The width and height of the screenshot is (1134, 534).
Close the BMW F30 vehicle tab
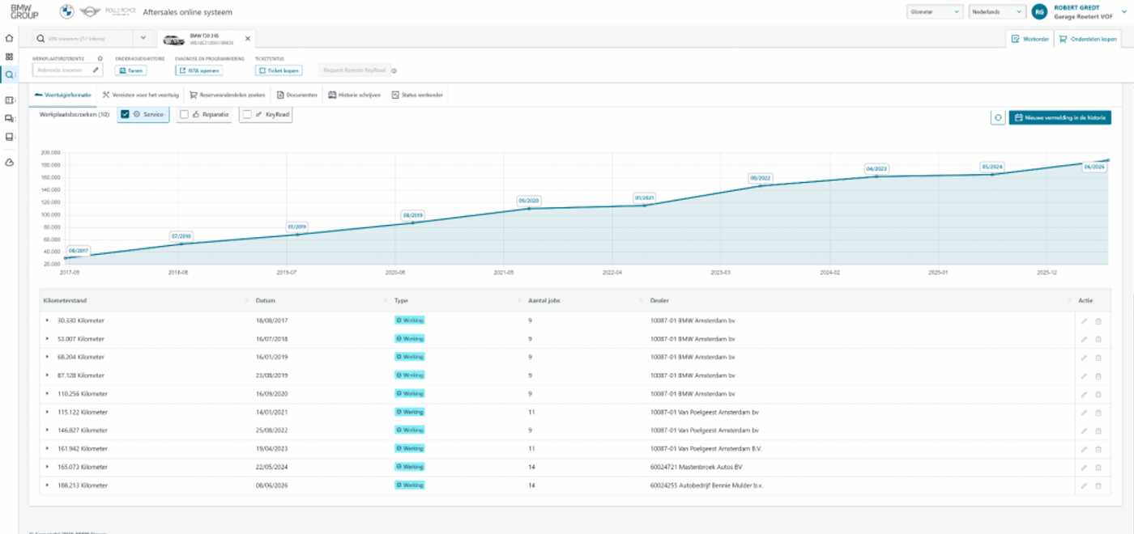pyautogui.click(x=248, y=38)
